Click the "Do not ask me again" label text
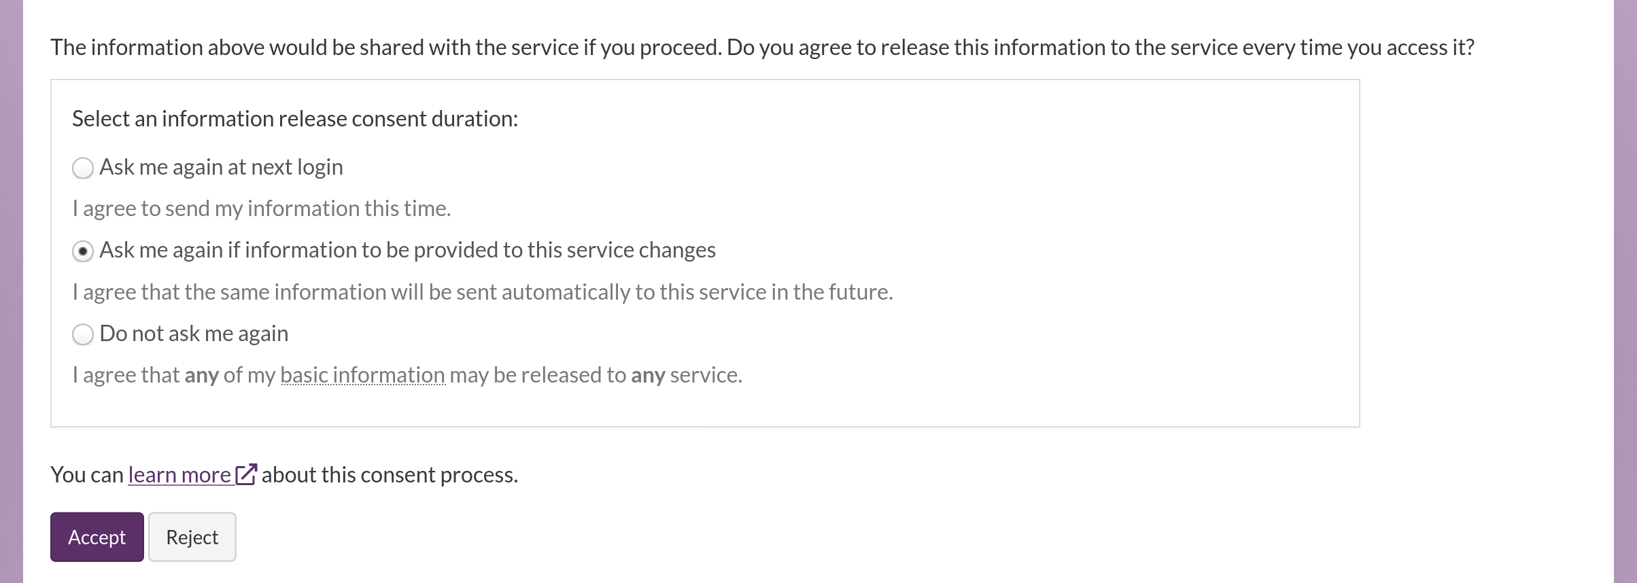 coord(194,334)
